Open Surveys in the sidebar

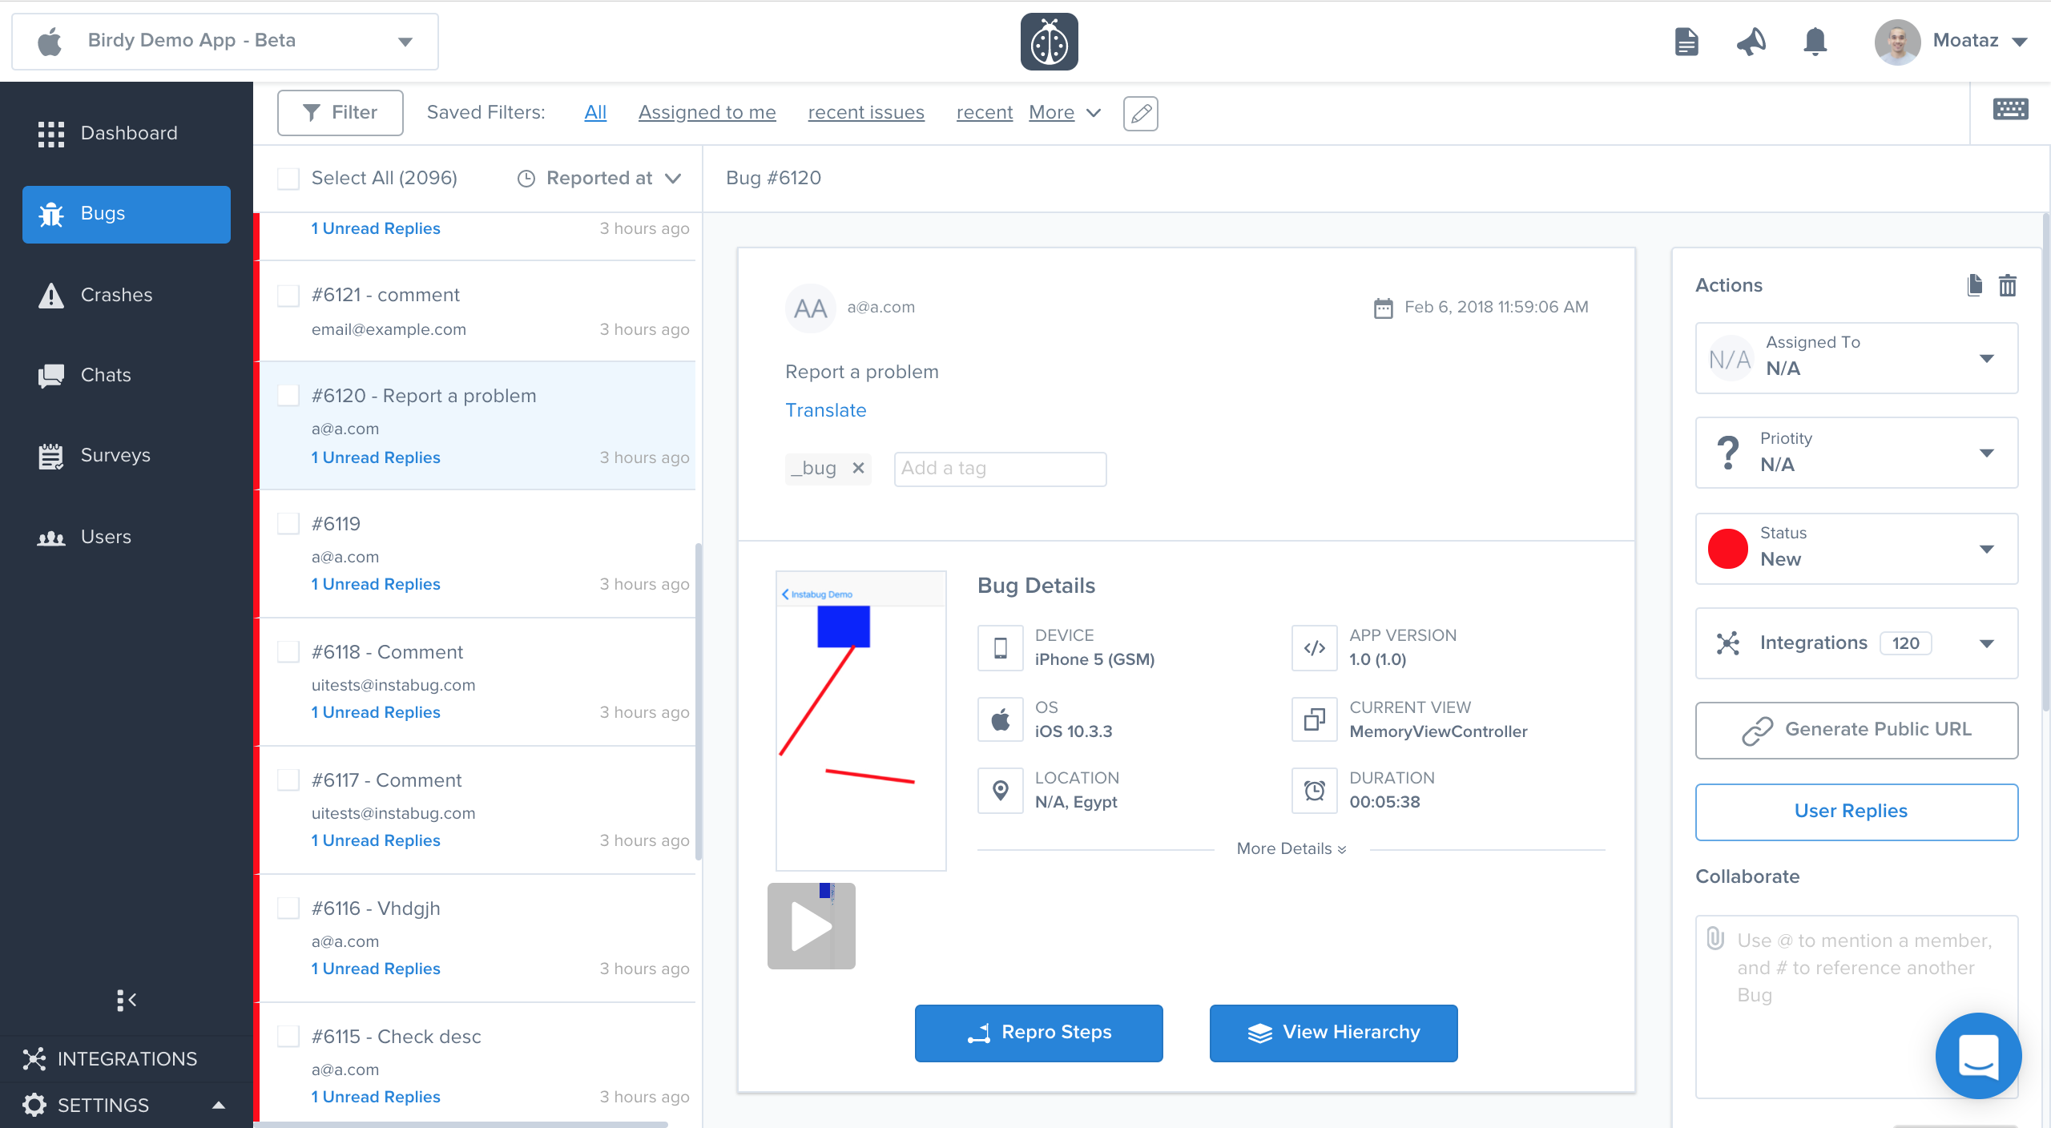115,455
